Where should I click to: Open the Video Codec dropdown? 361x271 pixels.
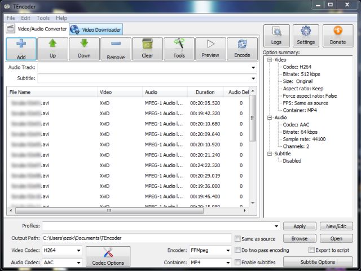tap(78, 250)
